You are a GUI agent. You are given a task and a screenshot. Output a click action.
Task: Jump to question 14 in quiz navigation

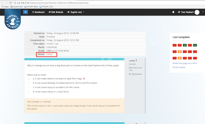[190, 58]
